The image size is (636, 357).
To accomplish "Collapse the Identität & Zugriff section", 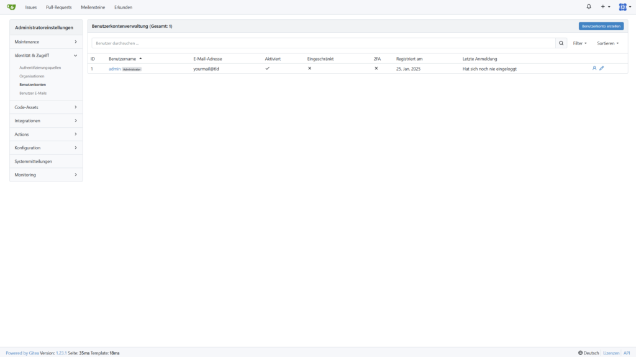I will click(46, 55).
